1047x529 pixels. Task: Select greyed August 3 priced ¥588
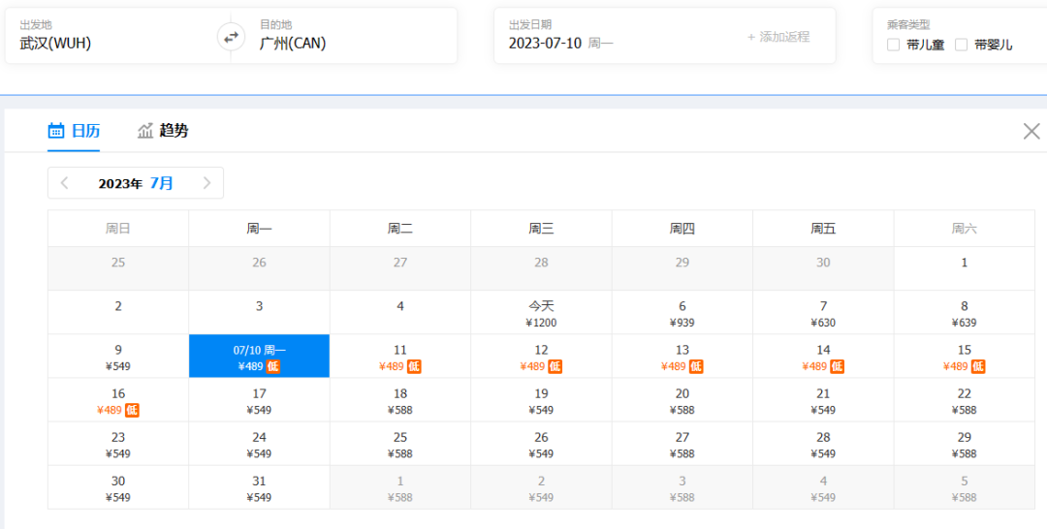coord(682,487)
